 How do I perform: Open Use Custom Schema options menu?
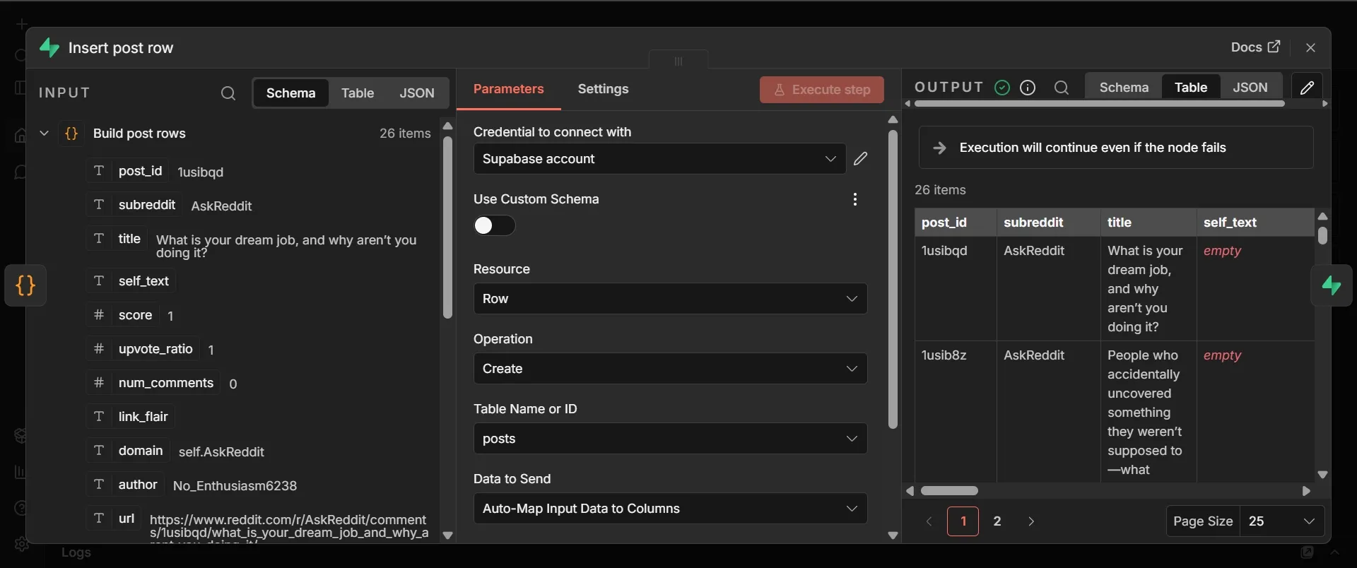coord(855,199)
